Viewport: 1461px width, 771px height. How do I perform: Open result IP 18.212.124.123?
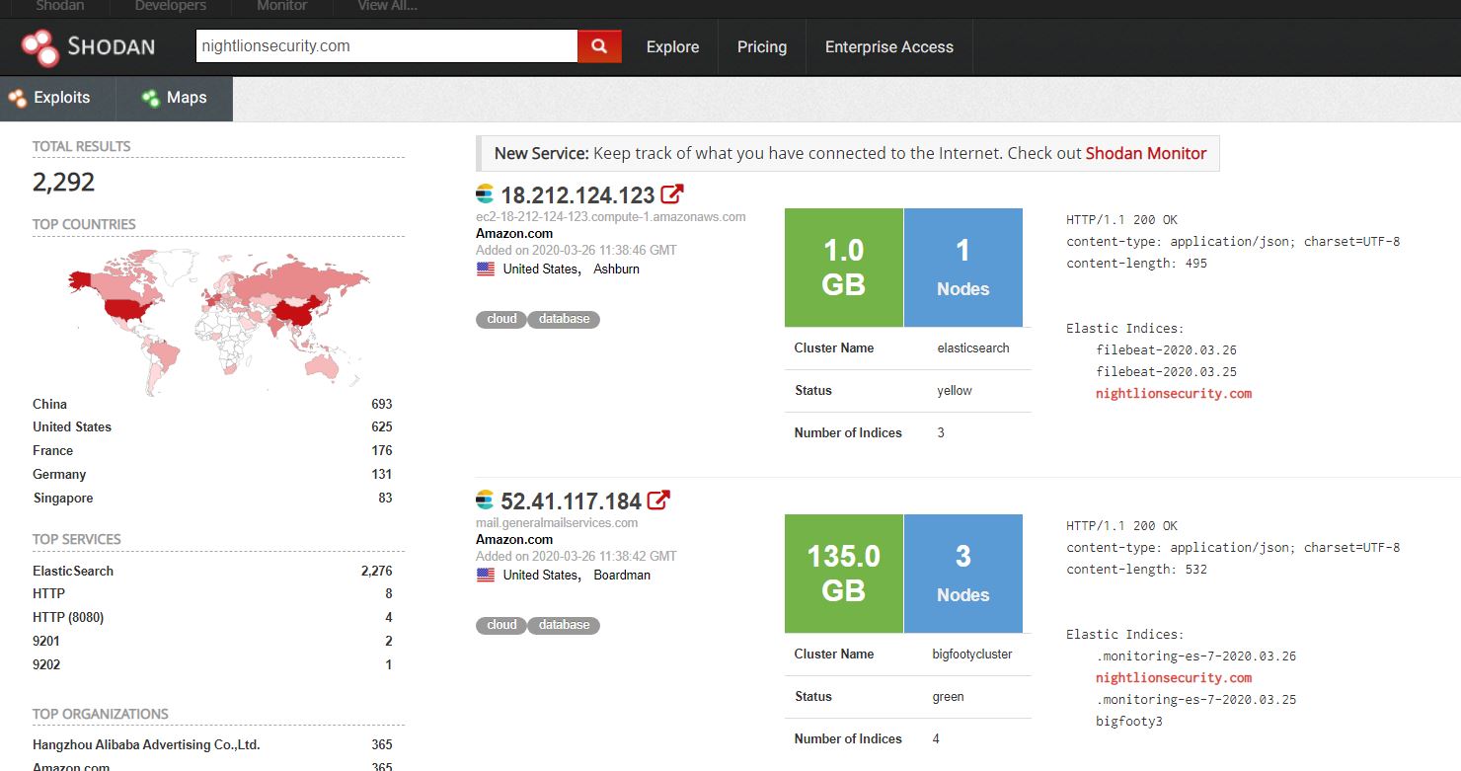[x=577, y=195]
